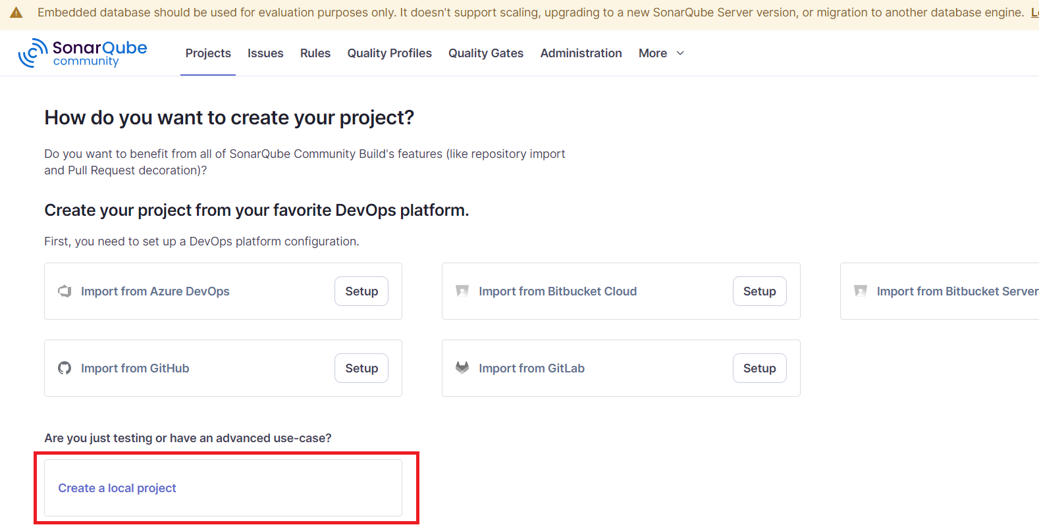The height and width of the screenshot is (529, 1039).
Task: Click the warning triangle icon in banner
Action: coord(16,13)
